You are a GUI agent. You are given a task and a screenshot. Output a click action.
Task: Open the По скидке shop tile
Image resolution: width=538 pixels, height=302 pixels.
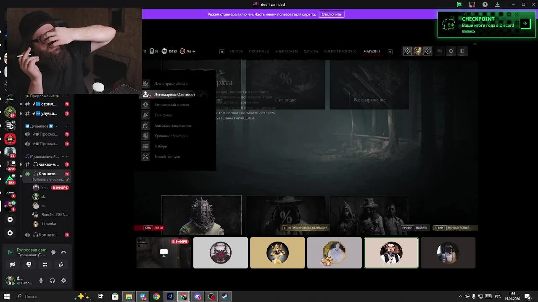point(286,84)
